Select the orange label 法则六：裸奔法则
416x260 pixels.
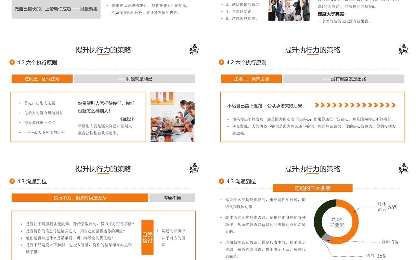tap(252, 79)
